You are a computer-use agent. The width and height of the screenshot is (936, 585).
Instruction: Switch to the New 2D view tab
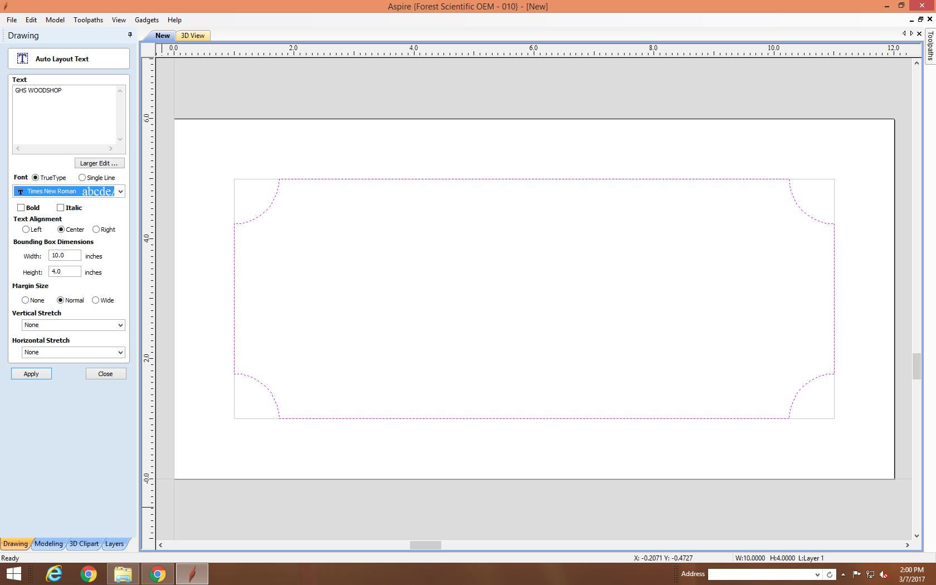click(162, 36)
